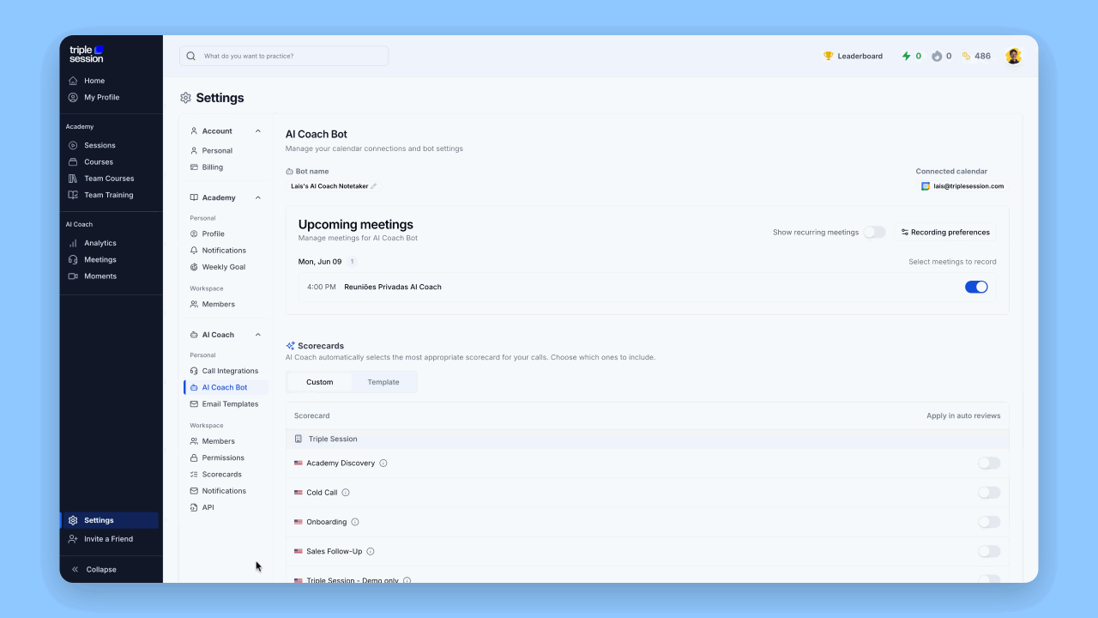Click the coins icon showing 486
Image resolution: width=1098 pixels, height=618 pixels.
pyautogui.click(x=966, y=56)
